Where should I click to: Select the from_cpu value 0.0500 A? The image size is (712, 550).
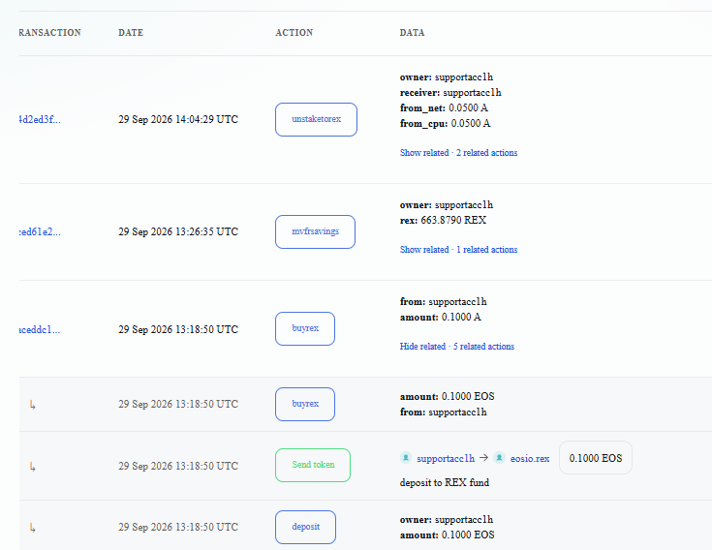[471, 123]
